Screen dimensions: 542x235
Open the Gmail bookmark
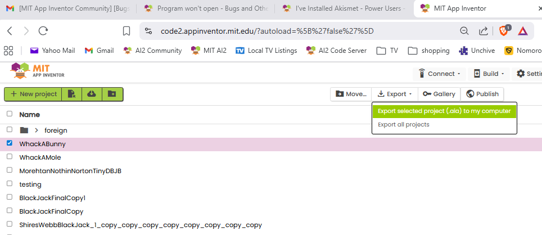(x=99, y=51)
